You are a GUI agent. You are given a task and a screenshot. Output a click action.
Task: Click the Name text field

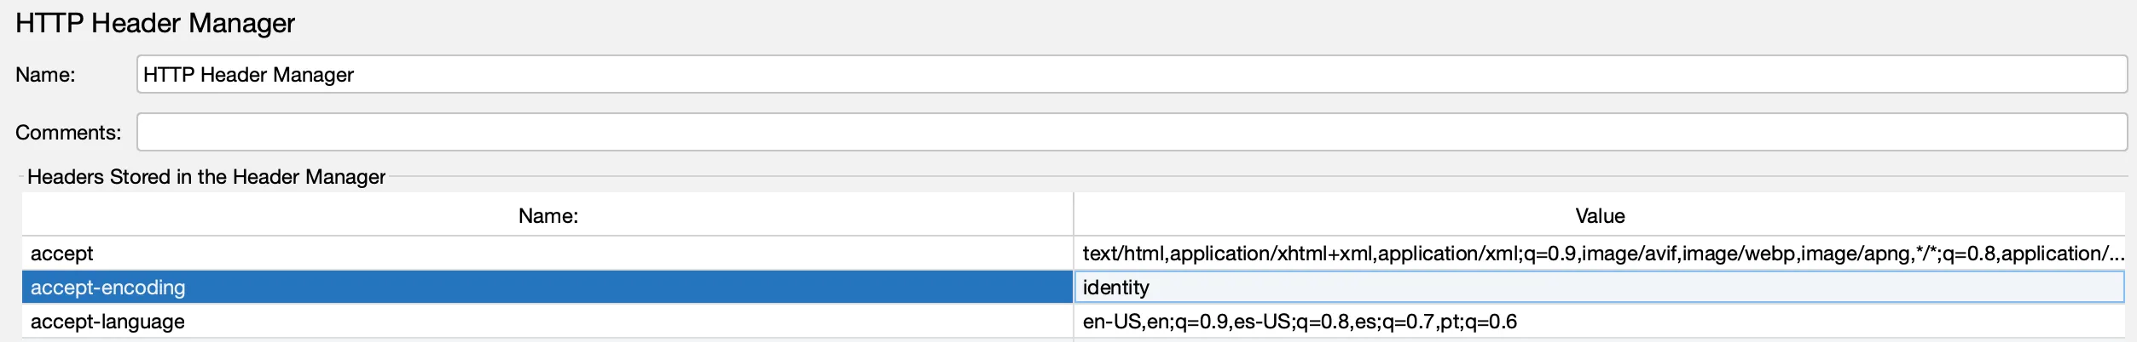pyautogui.click(x=1131, y=75)
